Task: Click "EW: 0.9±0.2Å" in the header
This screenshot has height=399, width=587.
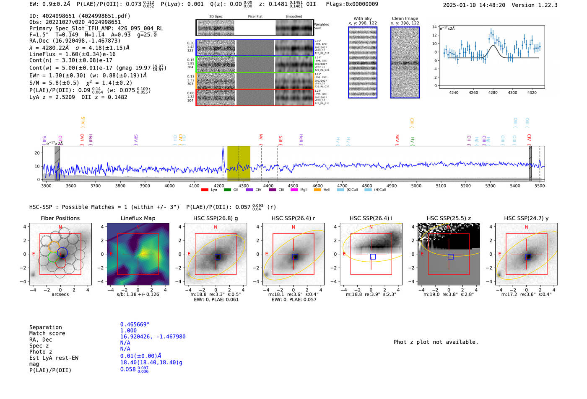Action: click(x=50, y=4)
